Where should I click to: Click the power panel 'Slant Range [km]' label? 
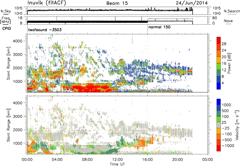click(8, 63)
